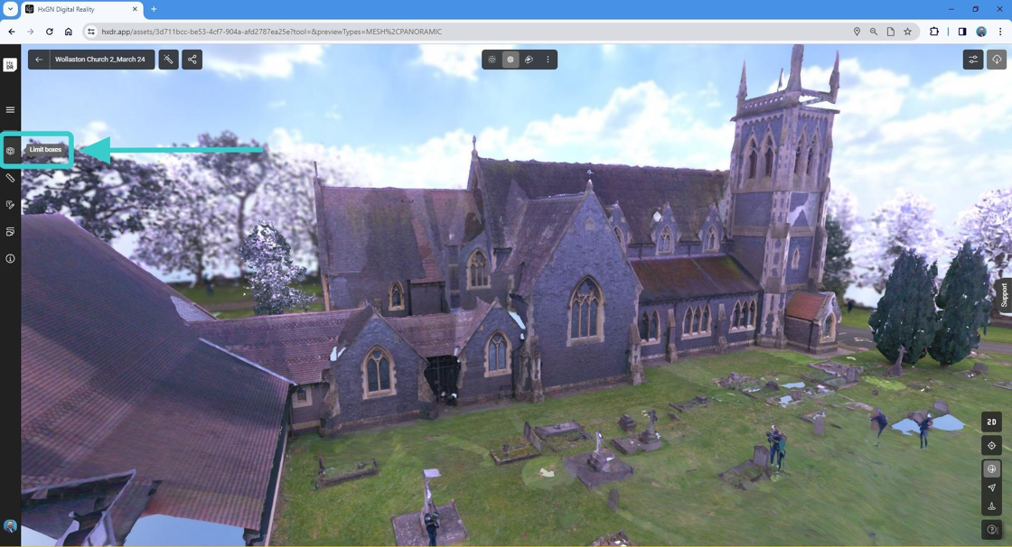Go back from Wollaston Church asset

click(x=39, y=60)
